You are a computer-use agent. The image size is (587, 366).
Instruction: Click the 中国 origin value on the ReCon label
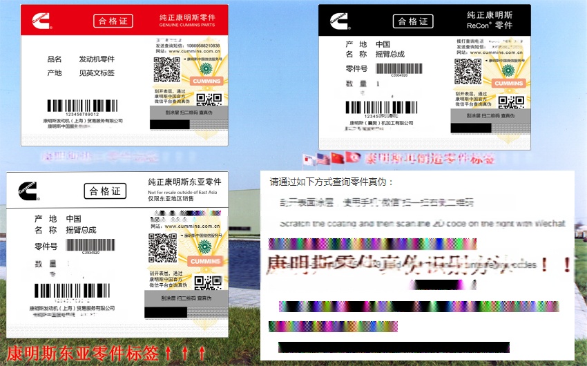click(383, 44)
